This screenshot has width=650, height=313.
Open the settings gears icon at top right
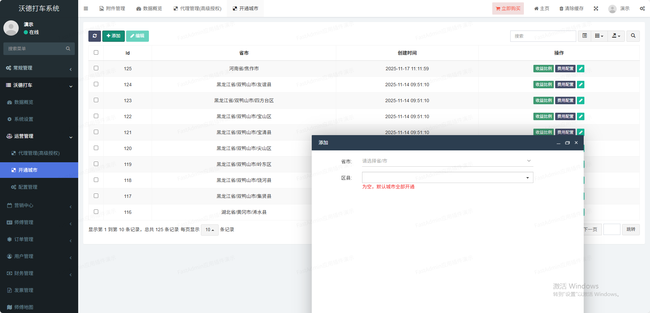click(642, 8)
